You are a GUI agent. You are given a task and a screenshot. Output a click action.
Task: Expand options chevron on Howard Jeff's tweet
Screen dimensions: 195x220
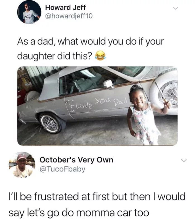tap(175, 8)
